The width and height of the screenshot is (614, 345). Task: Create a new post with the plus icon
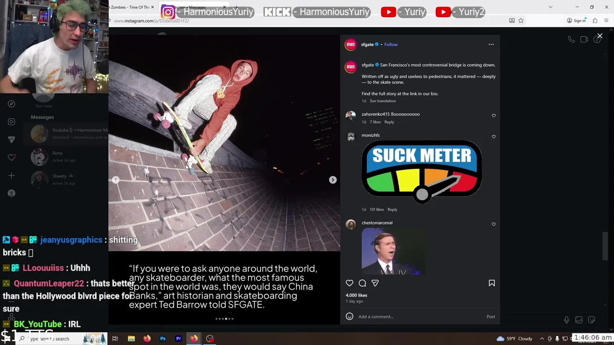coord(12,175)
